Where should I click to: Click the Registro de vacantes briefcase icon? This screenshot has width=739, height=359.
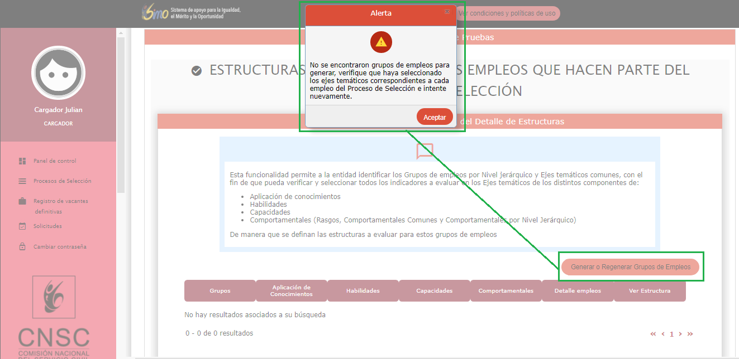pos(22,201)
